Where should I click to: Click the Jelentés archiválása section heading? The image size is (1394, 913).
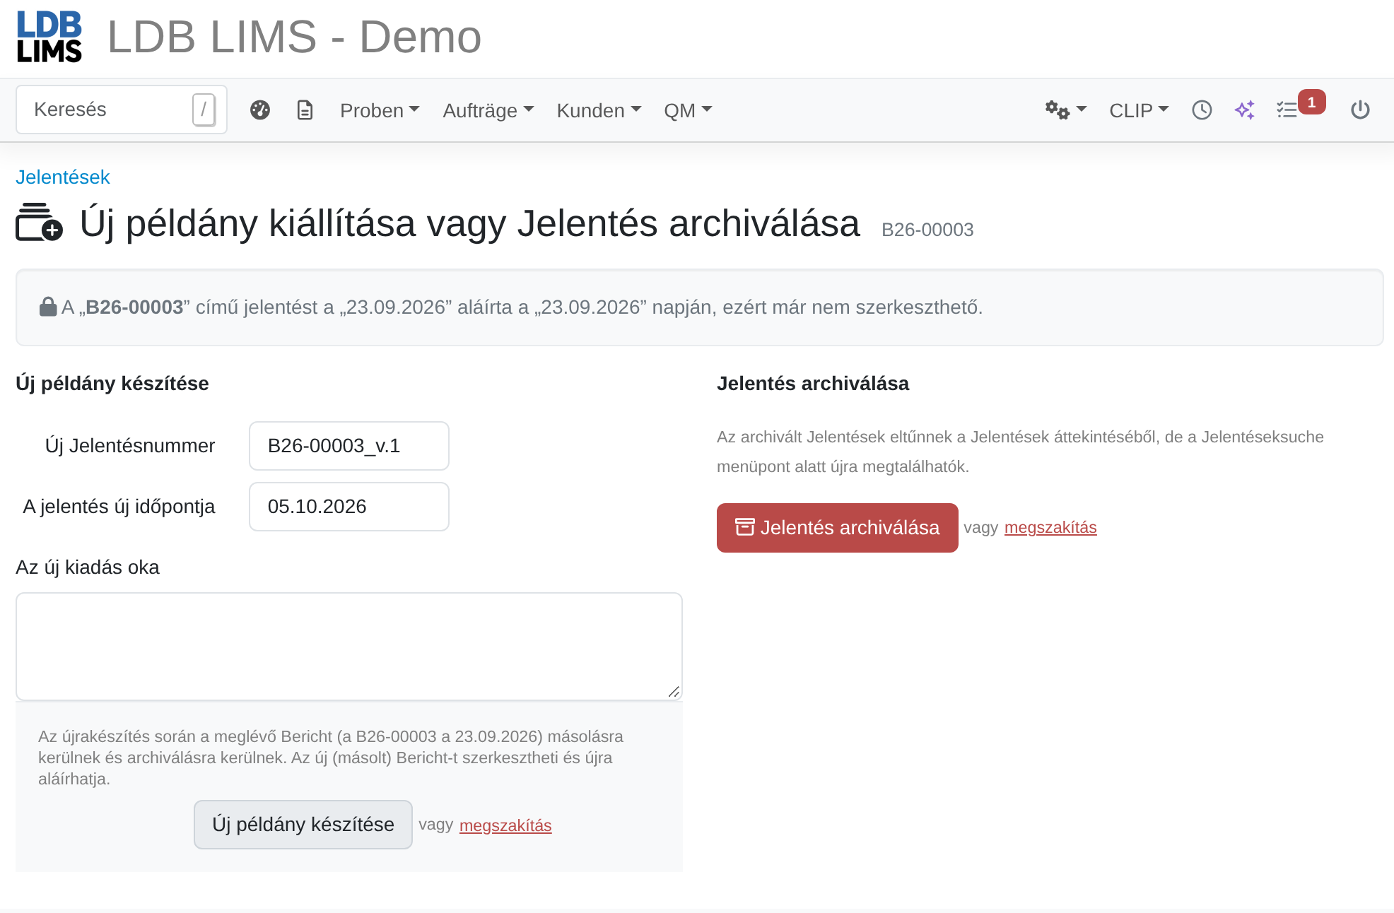click(813, 384)
